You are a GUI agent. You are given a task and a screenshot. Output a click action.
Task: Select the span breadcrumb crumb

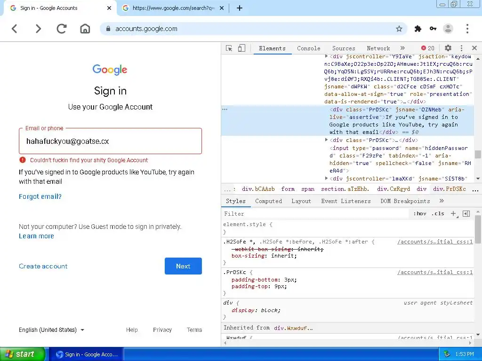click(x=308, y=189)
